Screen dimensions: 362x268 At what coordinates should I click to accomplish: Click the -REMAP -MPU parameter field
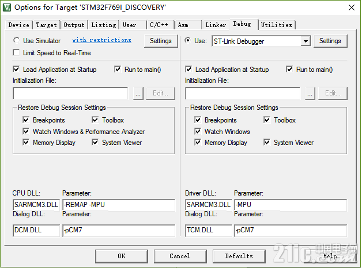click(119, 205)
